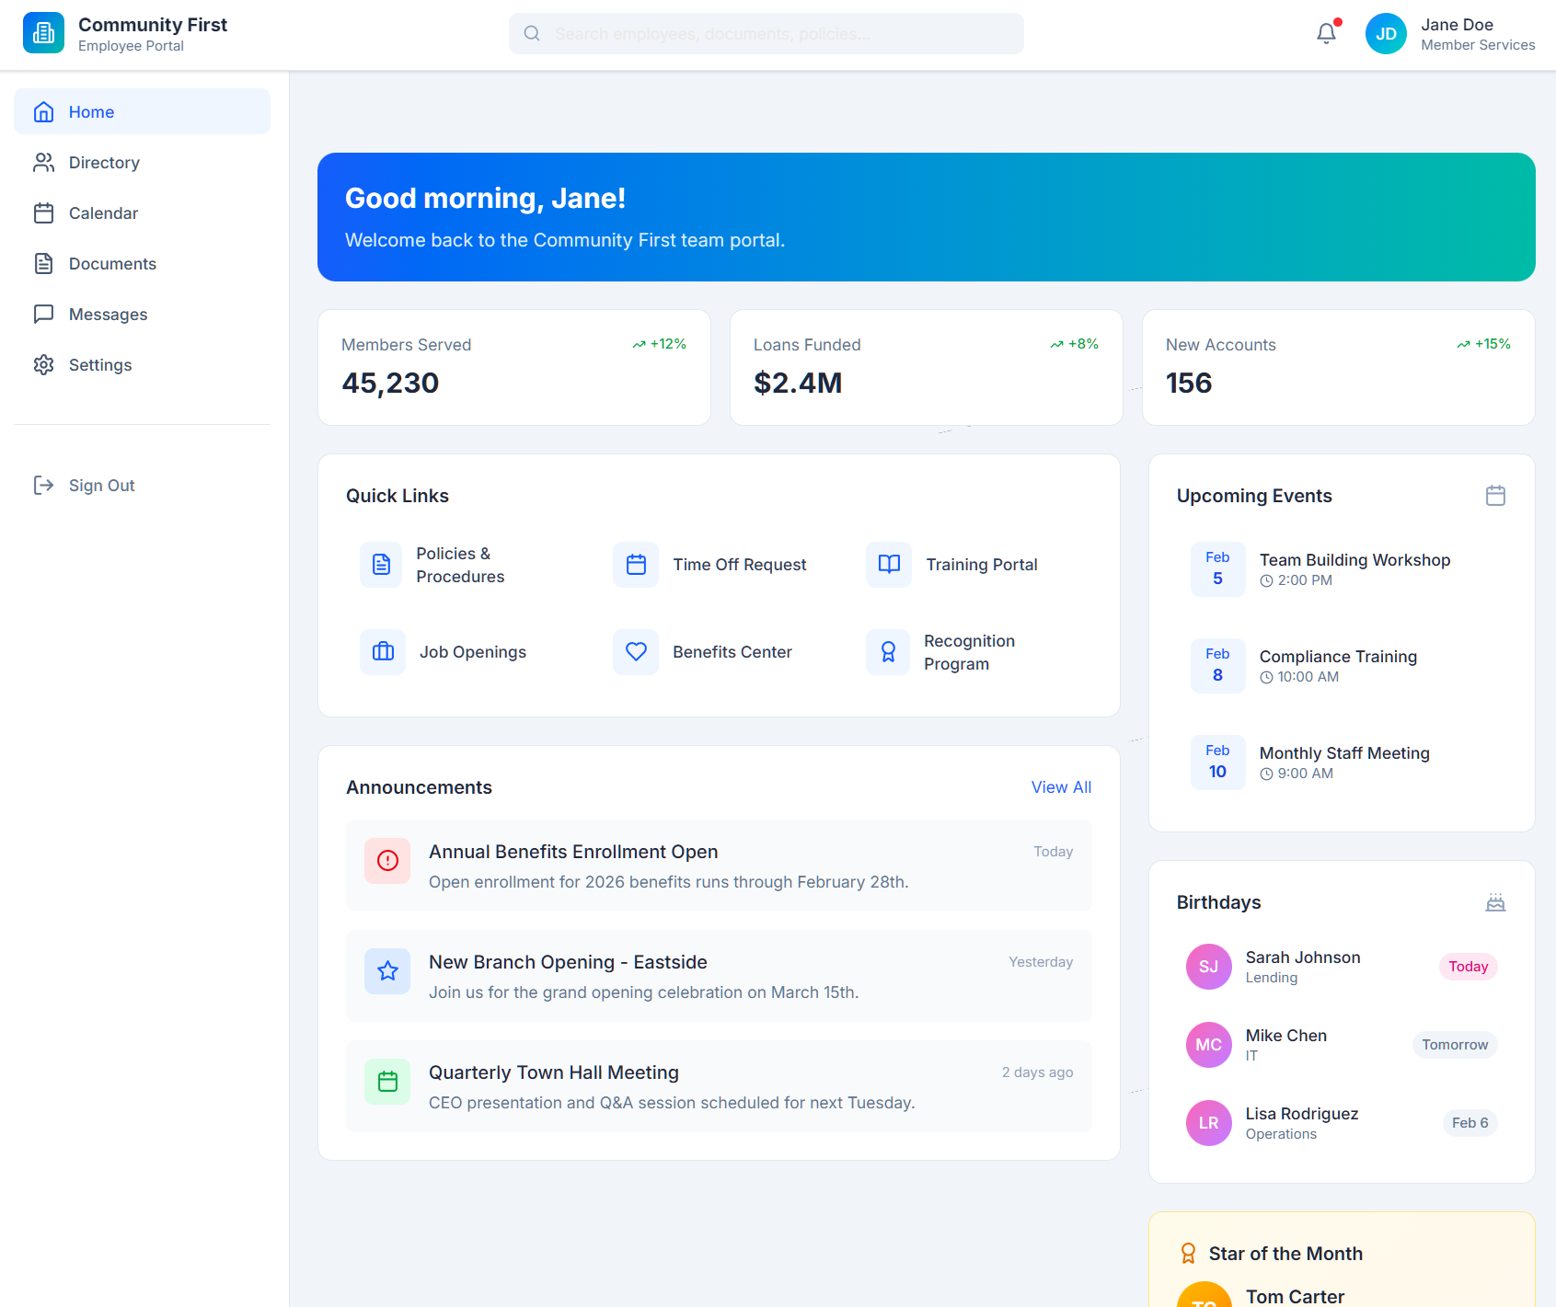
Task: Navigate to the Directory section
Action: 104,163
